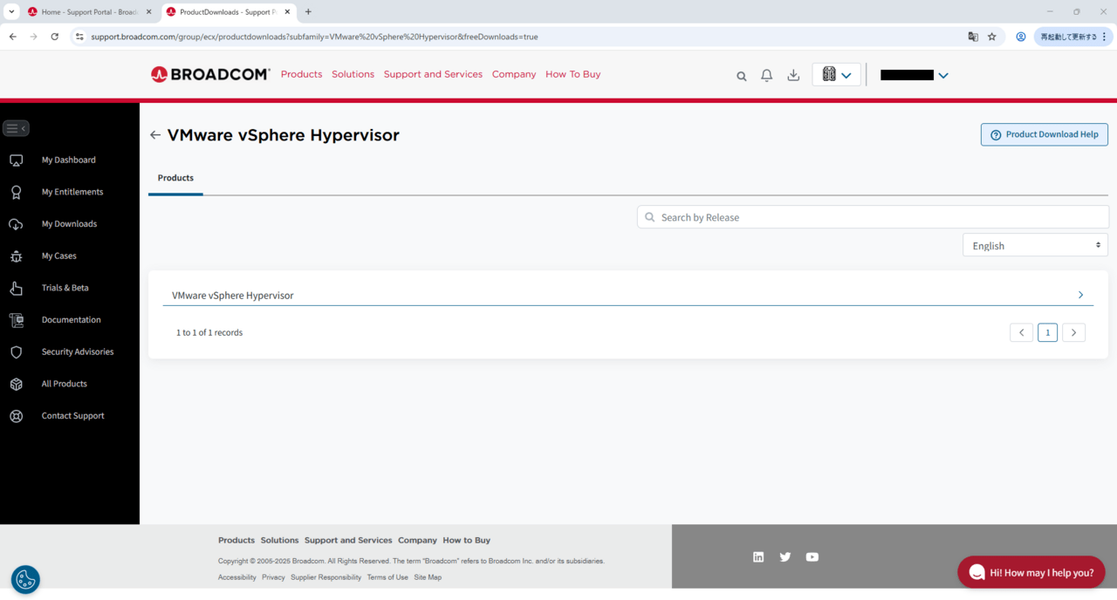Open the English language dropdown
Screen dimensions: 1117x600
coord(1035,245)
